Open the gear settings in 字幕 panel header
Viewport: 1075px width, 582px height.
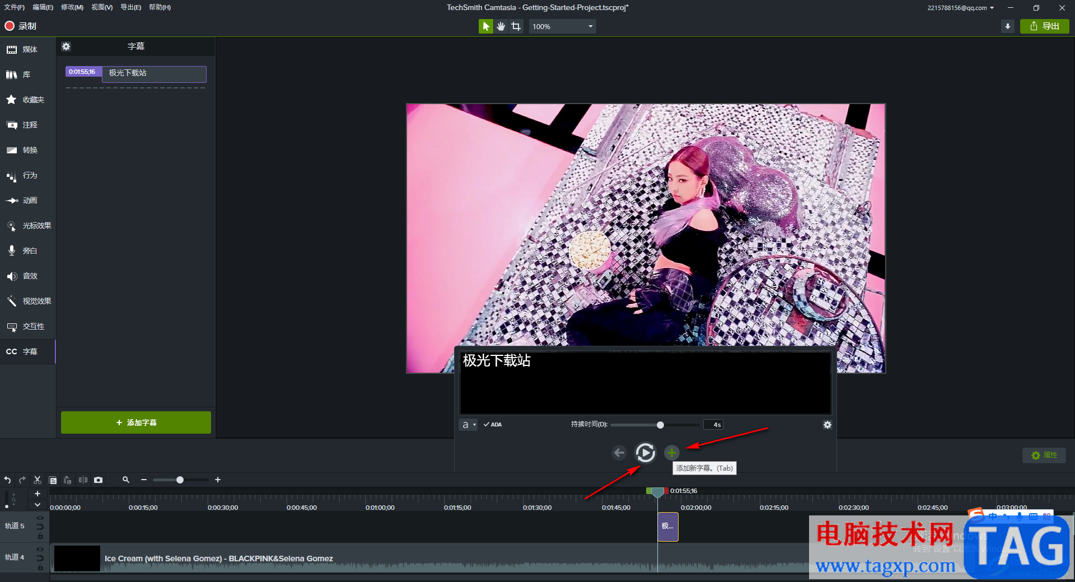coord(66,46)
